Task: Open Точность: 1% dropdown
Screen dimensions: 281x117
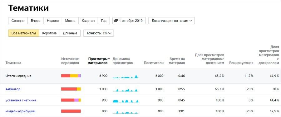Action: tap(98, 33)
